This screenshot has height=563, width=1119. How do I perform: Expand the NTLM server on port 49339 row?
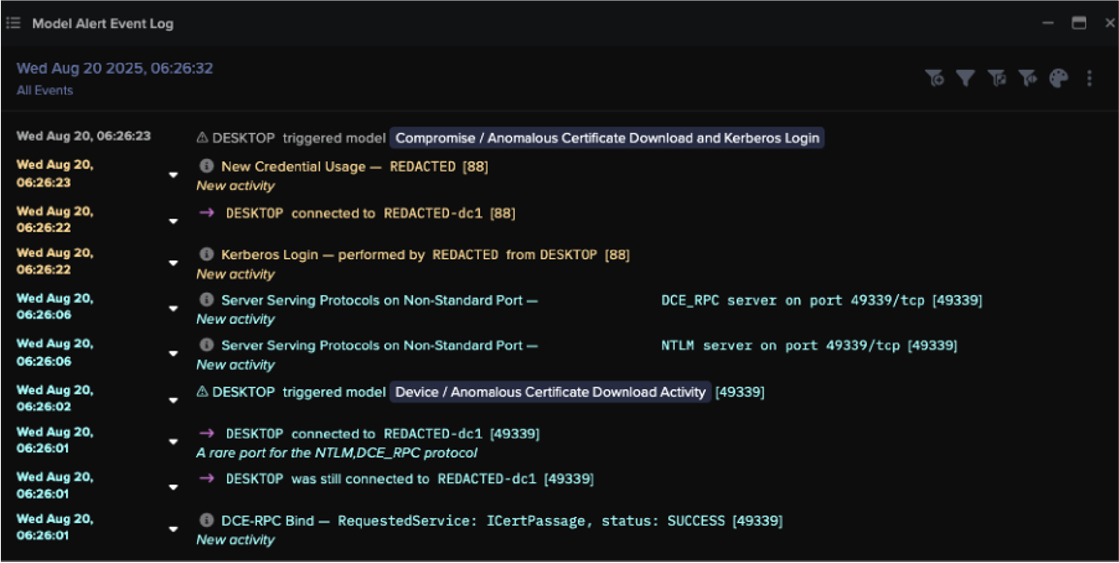(x=173, y=353)
